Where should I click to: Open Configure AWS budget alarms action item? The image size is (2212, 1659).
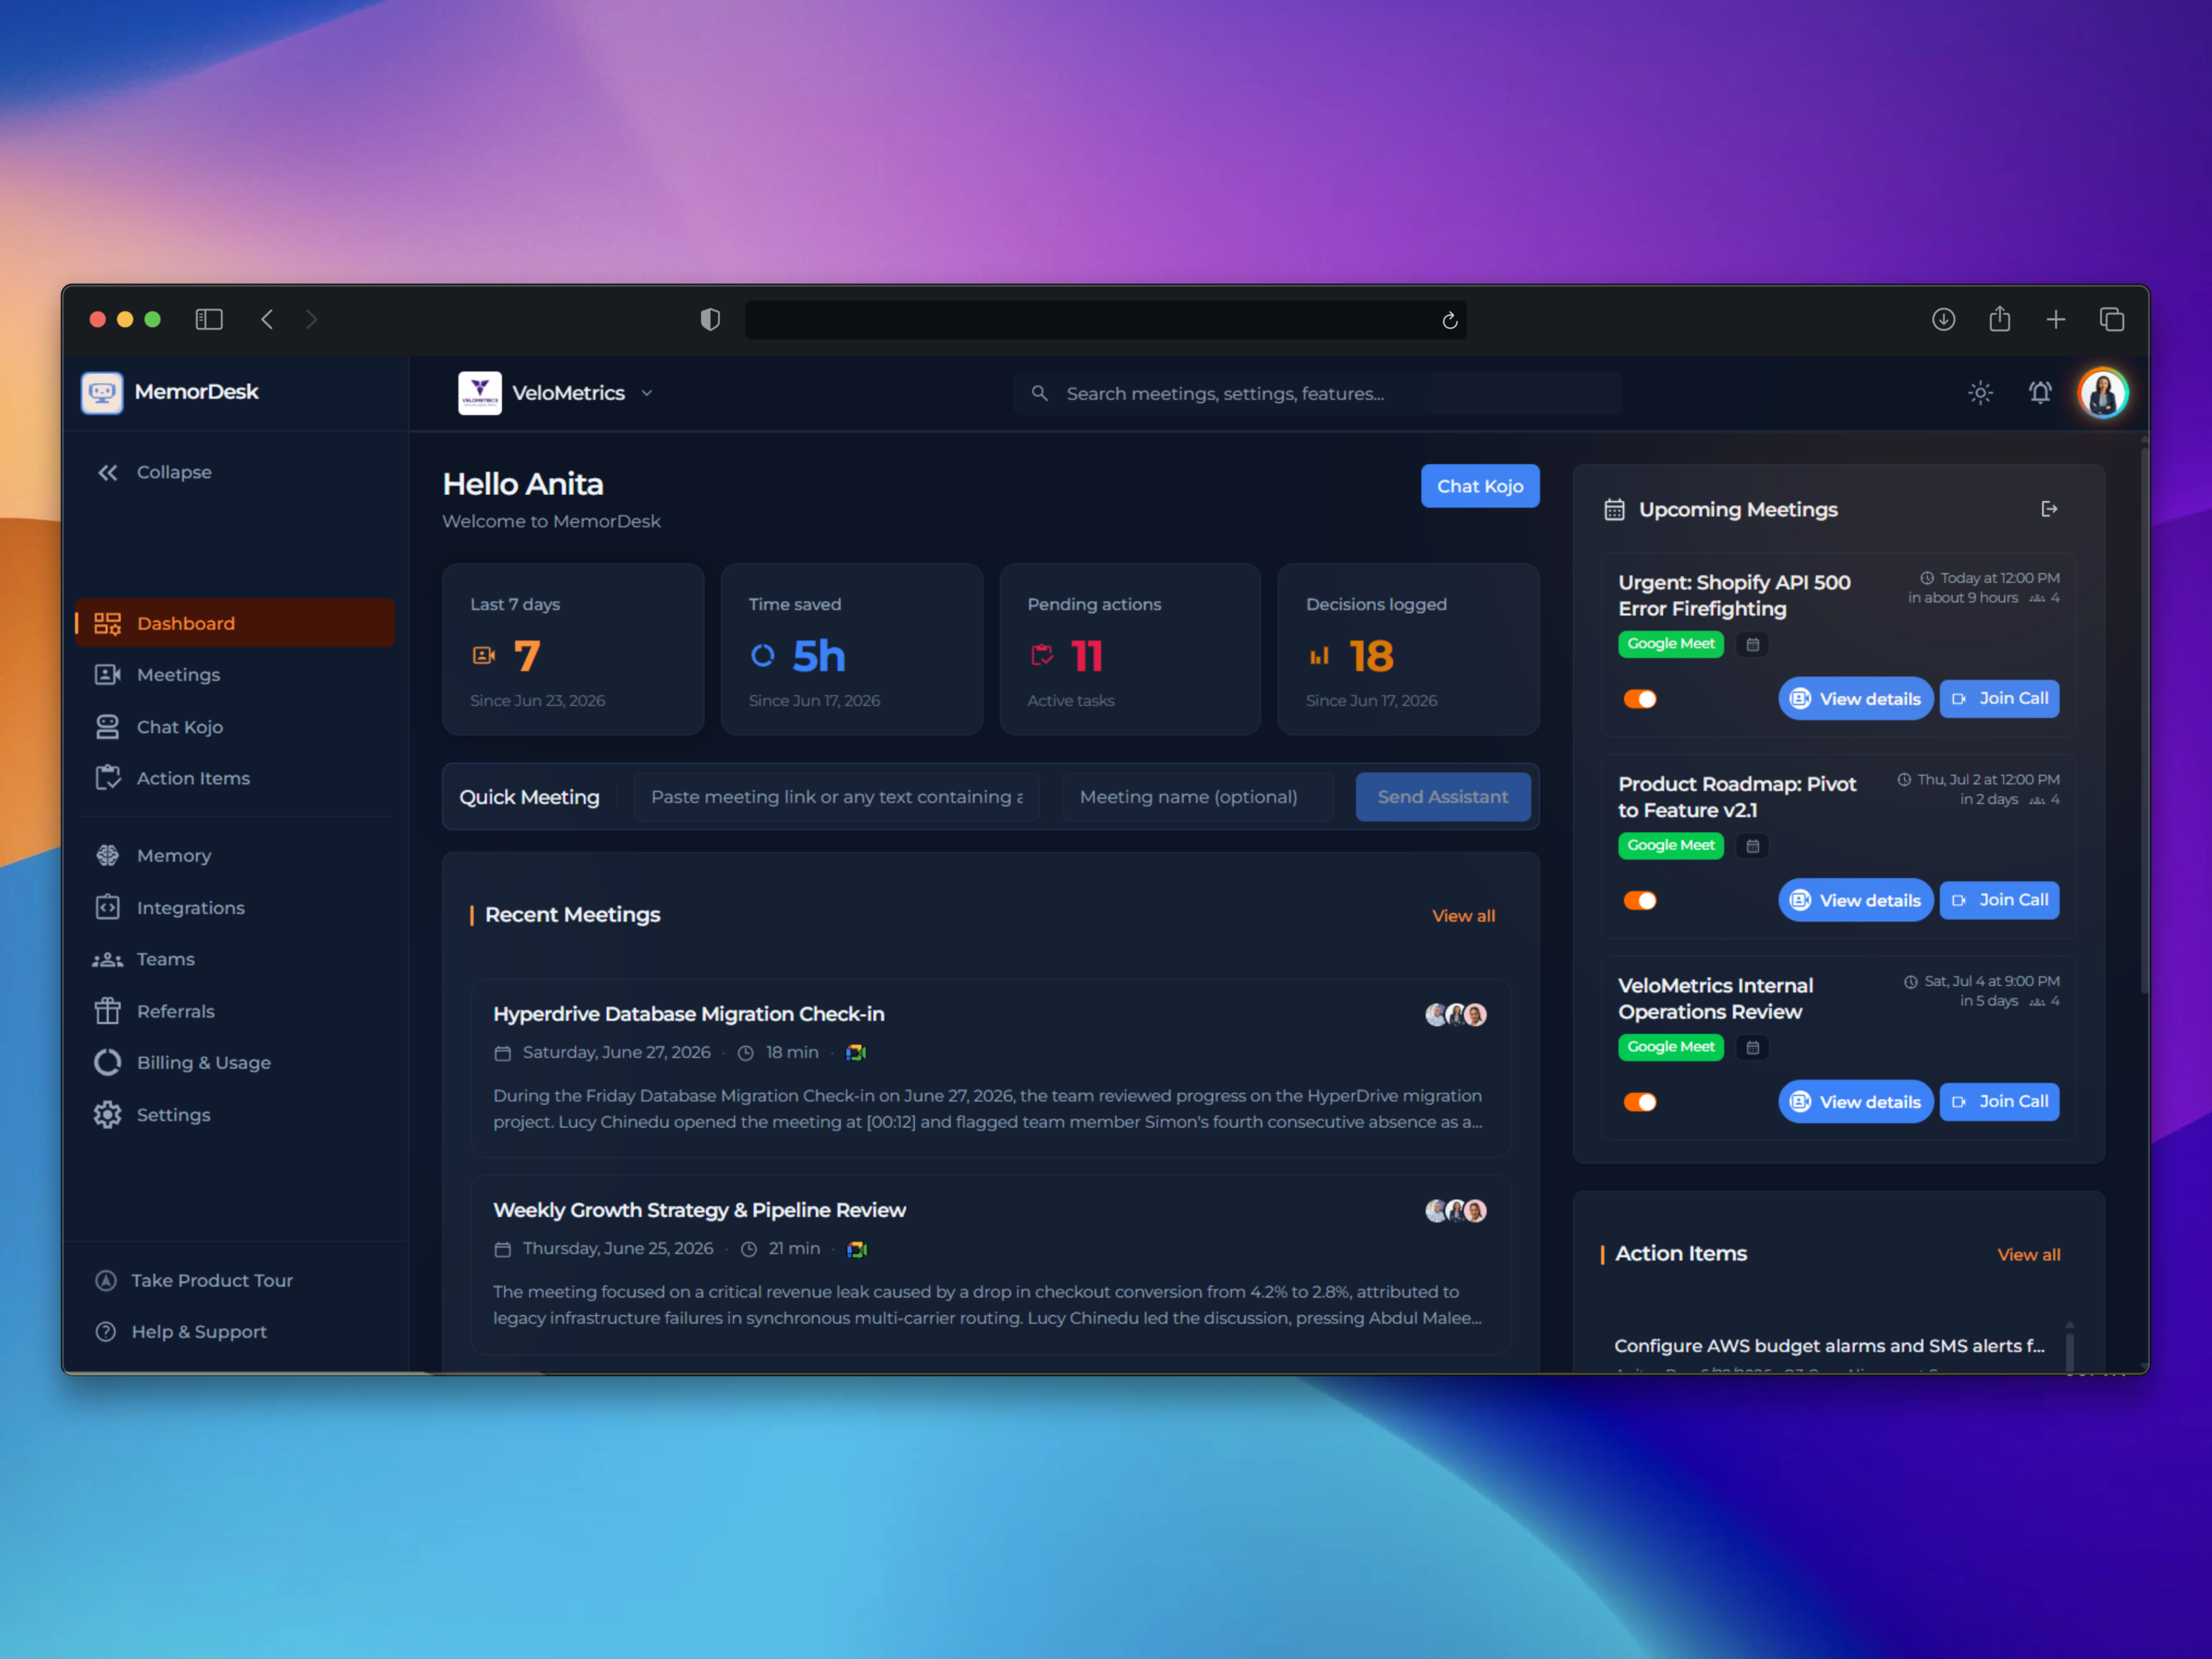coord(1829,1346)
